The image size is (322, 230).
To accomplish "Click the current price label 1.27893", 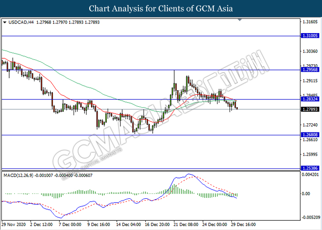I will coord(310,109).
